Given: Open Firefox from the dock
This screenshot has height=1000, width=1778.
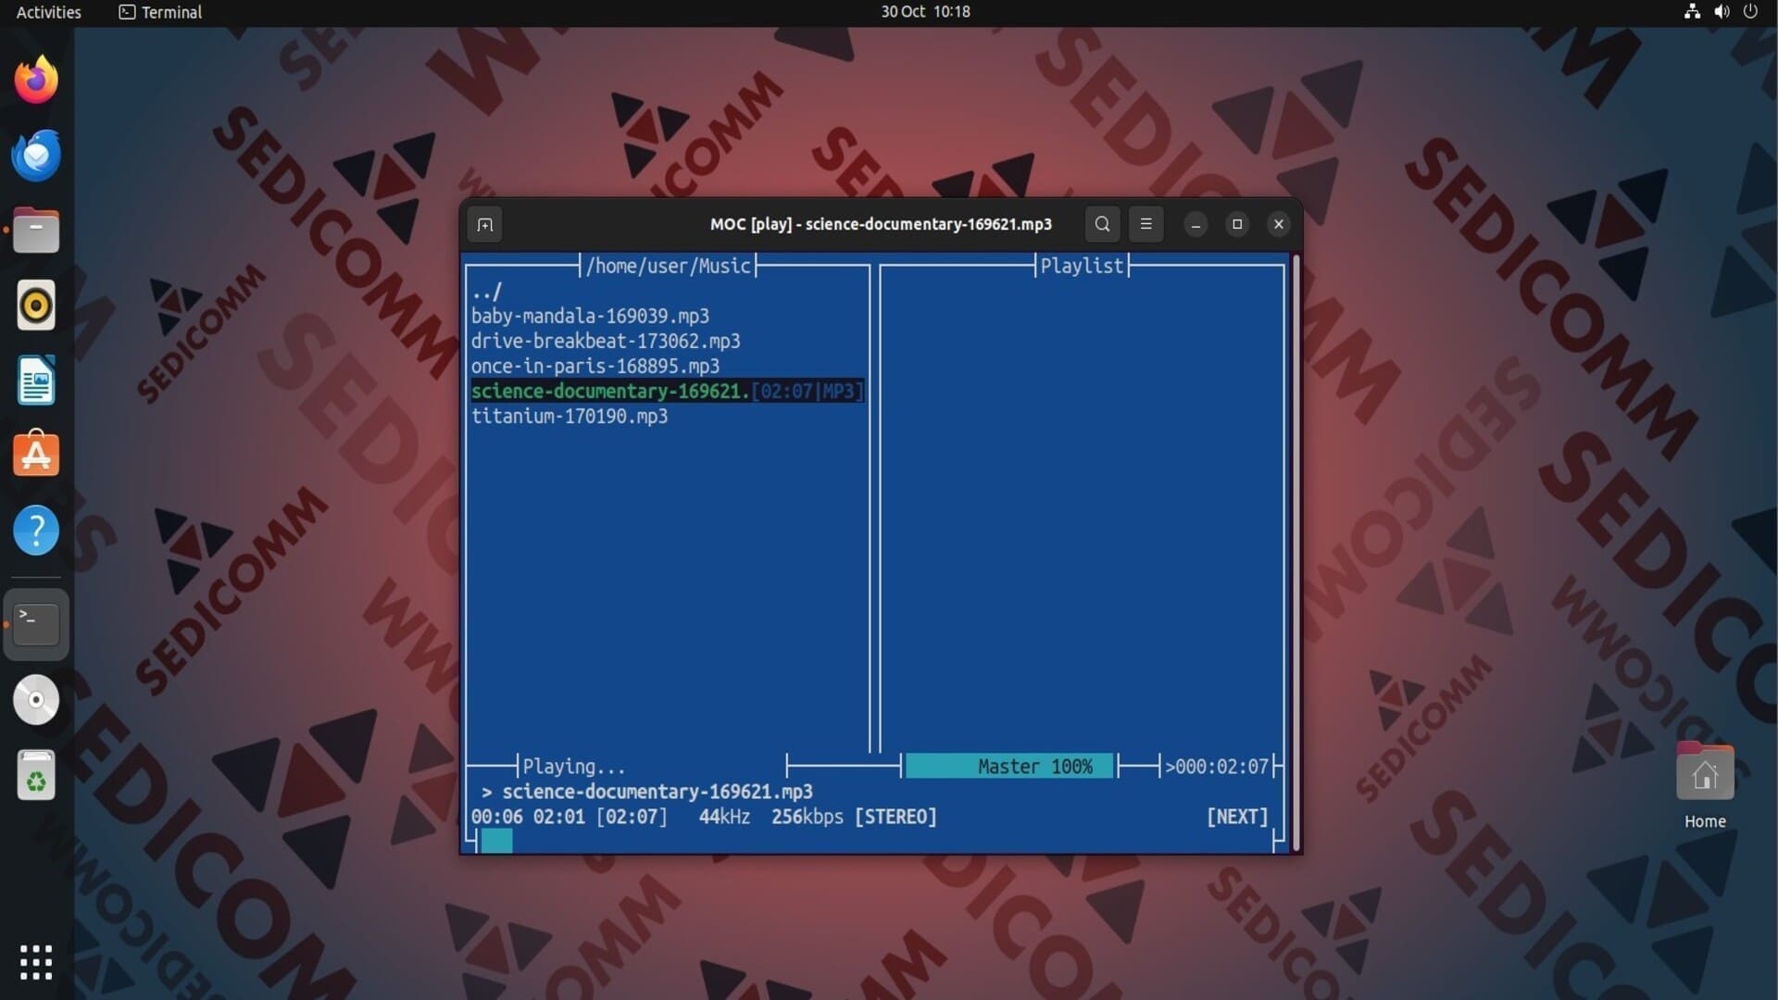Looking at the screenshot, I should coord(36,80).
